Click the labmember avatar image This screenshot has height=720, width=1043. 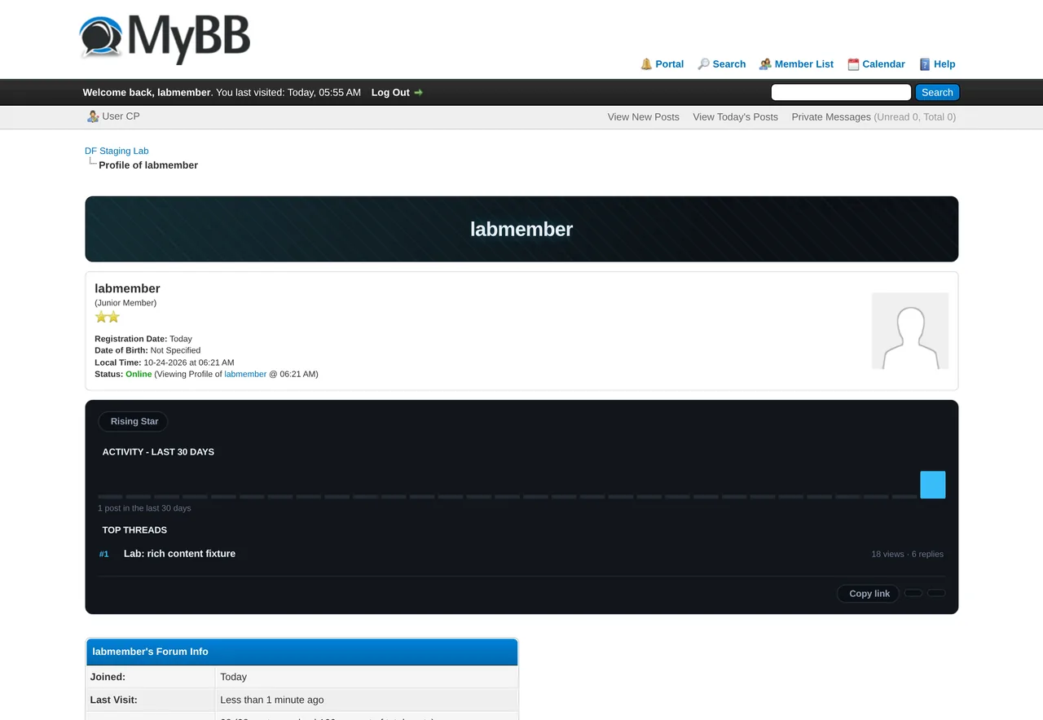point(910,331)
